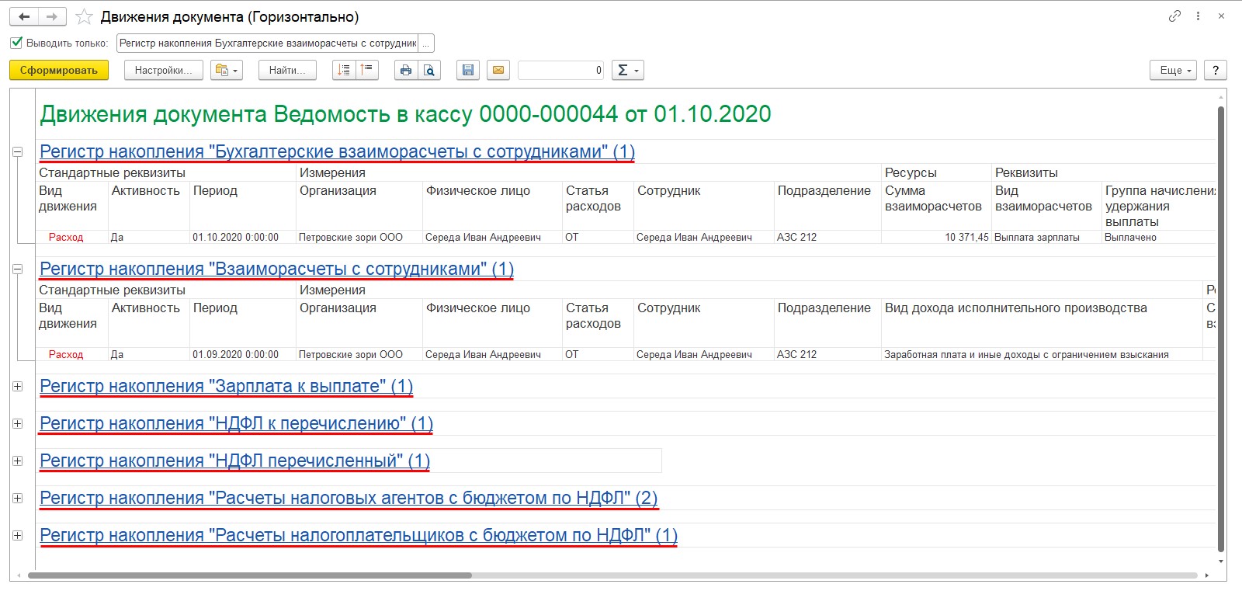Screen dimensions: 1242x591
Task: Select cell with period 01.09.2020 0:00:00
Action: tap(243, 354)
